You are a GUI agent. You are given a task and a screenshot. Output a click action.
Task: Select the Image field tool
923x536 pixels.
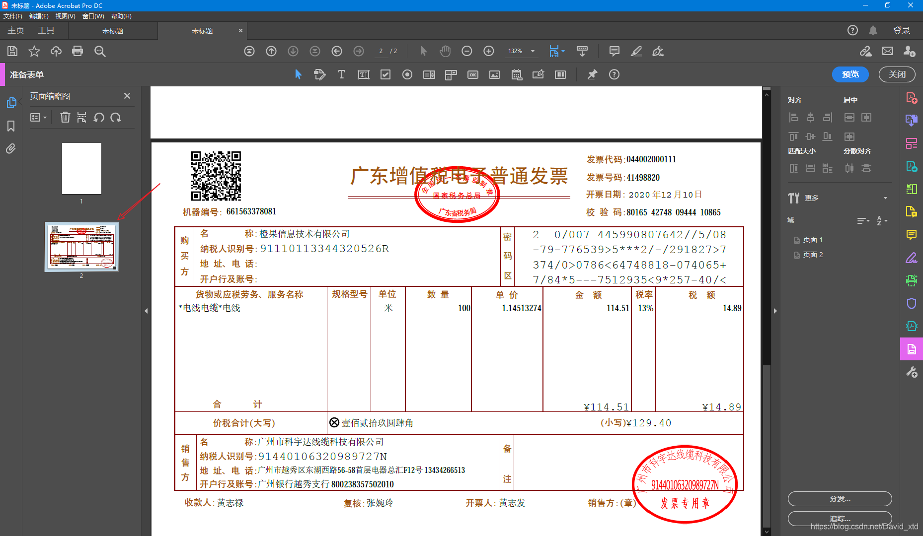pyautogui.click(x=494, y=74)
